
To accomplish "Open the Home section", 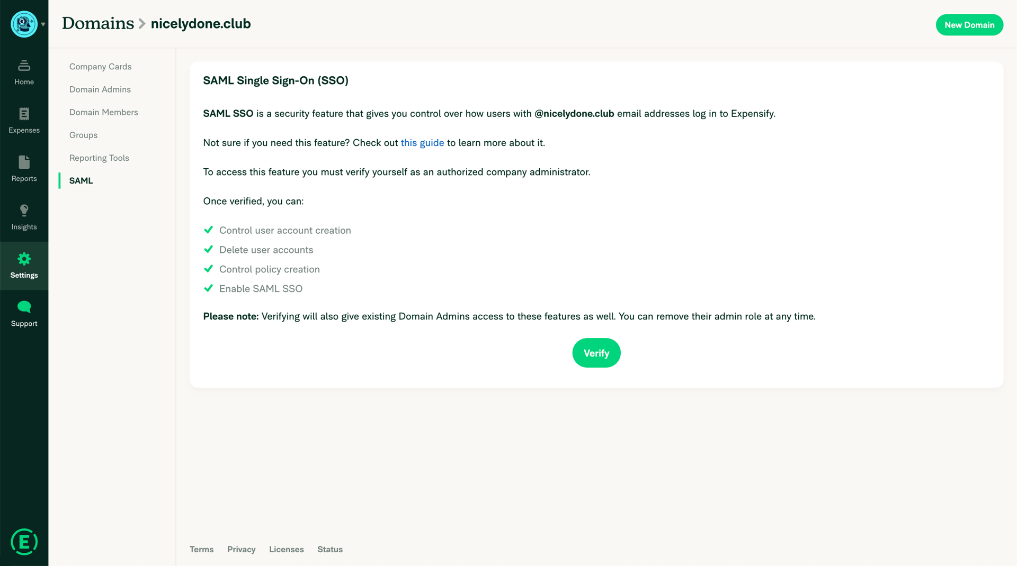I will pos(24,72).
